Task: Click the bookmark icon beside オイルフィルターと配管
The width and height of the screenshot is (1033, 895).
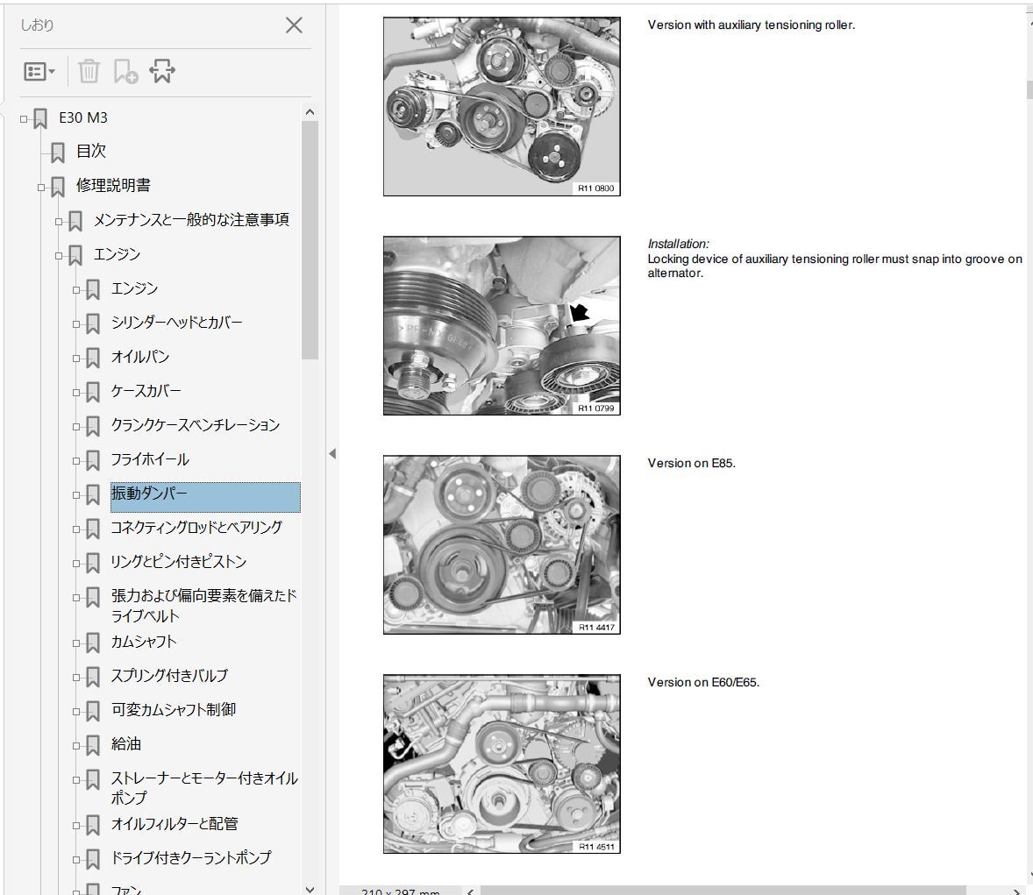Action: [93, 825]
